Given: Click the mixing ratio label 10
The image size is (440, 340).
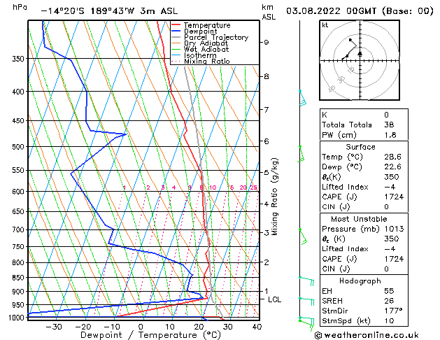Looking at the screenshot, I should click(213, 187).
